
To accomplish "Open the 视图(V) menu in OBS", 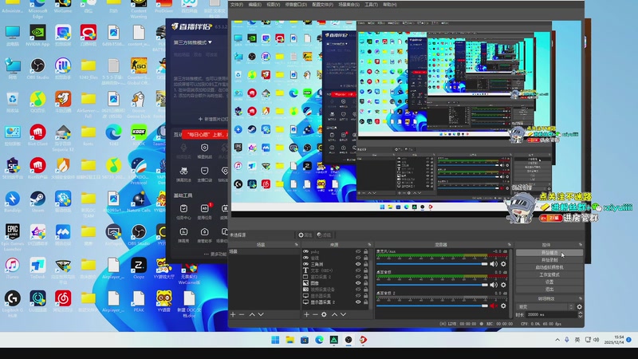I will pos(273,5).
